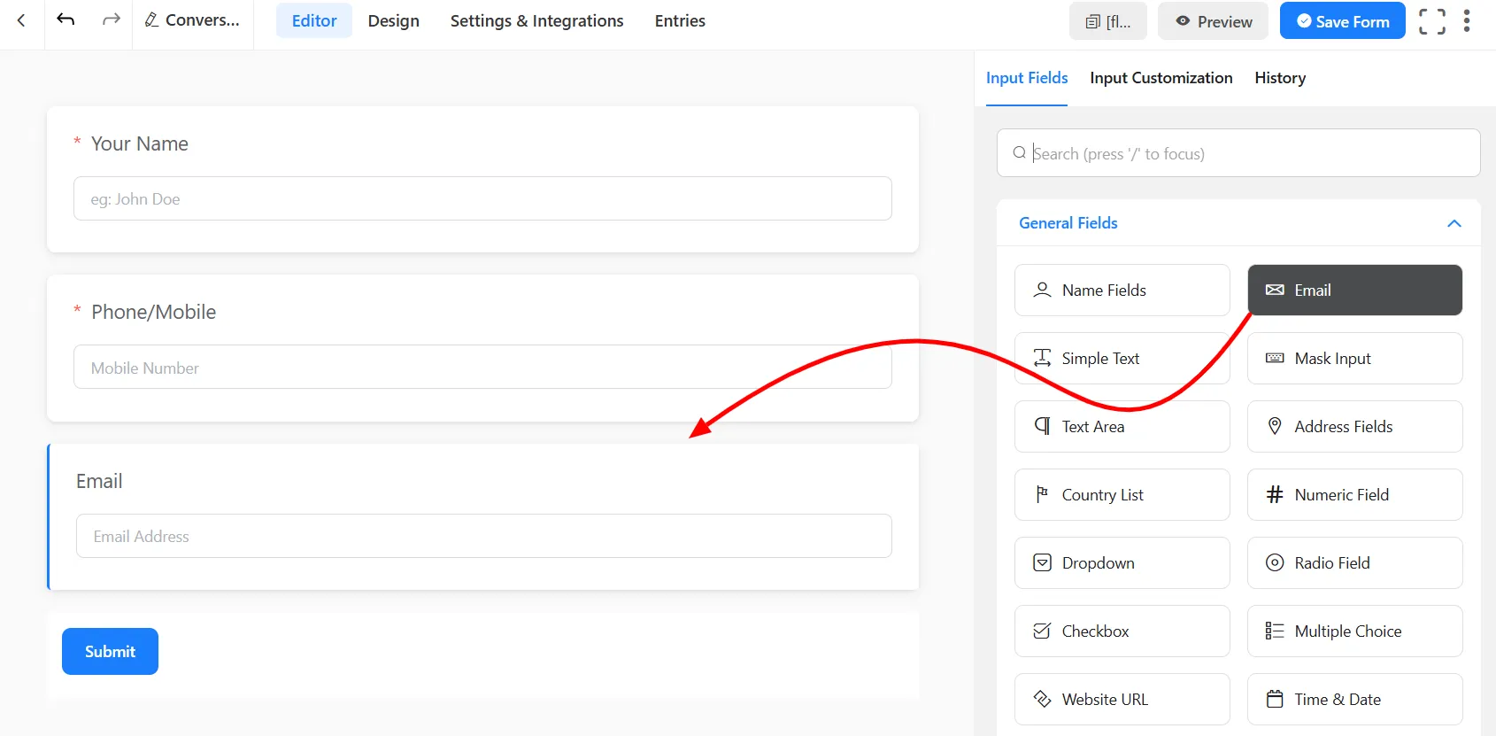Click the back arrow icon
Viewport: 1496px width, 736px height.
point(21,20)
